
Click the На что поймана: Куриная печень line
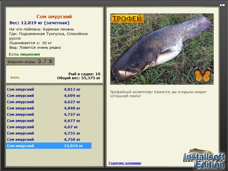pyautogui.click(x=42, y=29)
